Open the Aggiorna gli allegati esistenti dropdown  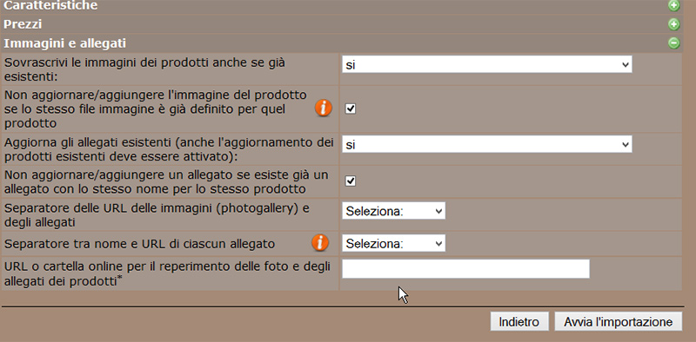pyautogui.click(x=487, y=144)
